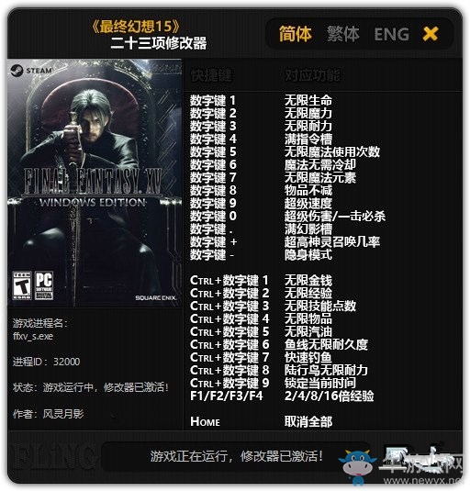Click the PC software badge icon
The height and width of the screenshot is (491, 470).
44,286
